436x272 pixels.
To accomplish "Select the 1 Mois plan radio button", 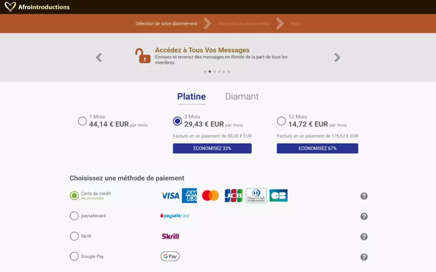I will (x=82, y=121).
